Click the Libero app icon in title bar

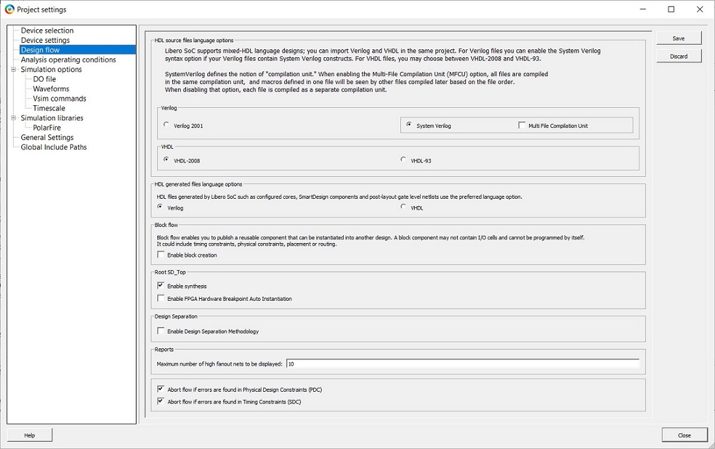[x=9, y=9]
